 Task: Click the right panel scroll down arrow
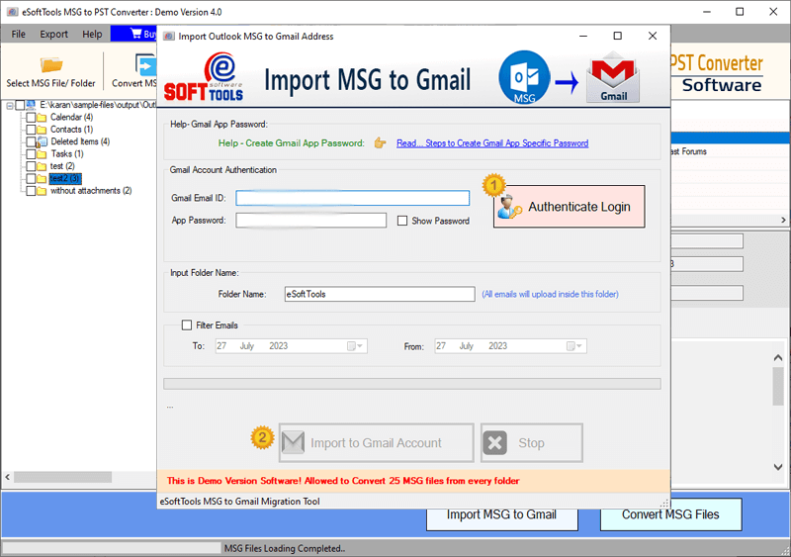point(778,467)
